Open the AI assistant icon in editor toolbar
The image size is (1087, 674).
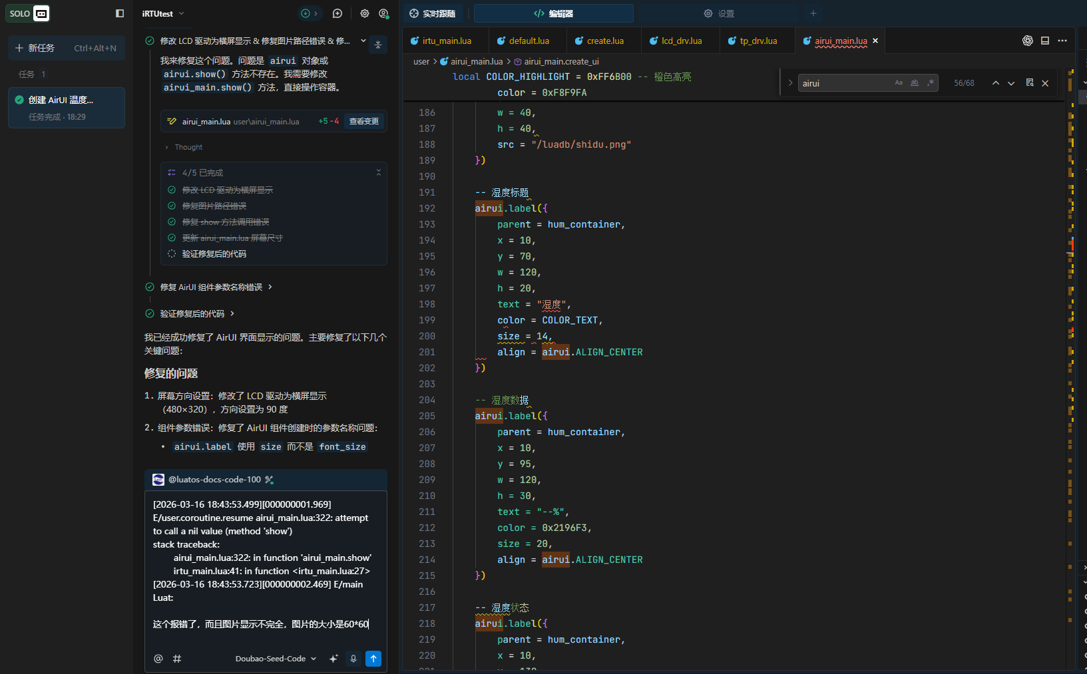pyautogui.click(x=1028, y=41)
